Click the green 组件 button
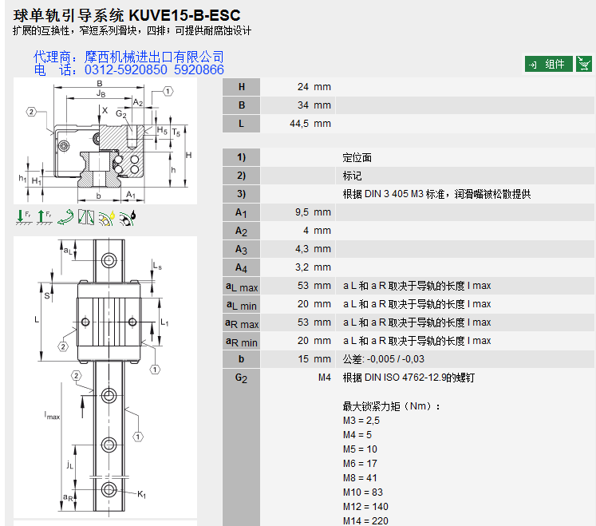596x526 pixels. click(548, 64)
